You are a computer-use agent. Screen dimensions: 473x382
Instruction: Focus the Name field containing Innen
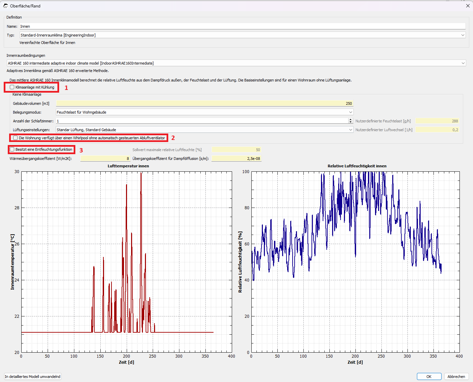click(x=243, y=26)
